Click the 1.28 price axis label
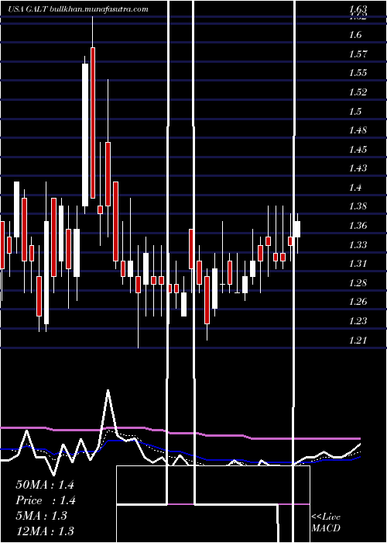This screenshot has height=543, width=387. point(358,283)
